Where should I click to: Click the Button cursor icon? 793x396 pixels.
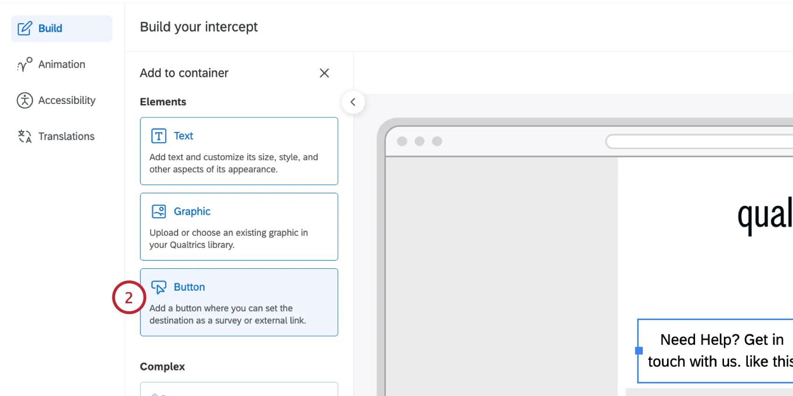[x=159, y=287]
